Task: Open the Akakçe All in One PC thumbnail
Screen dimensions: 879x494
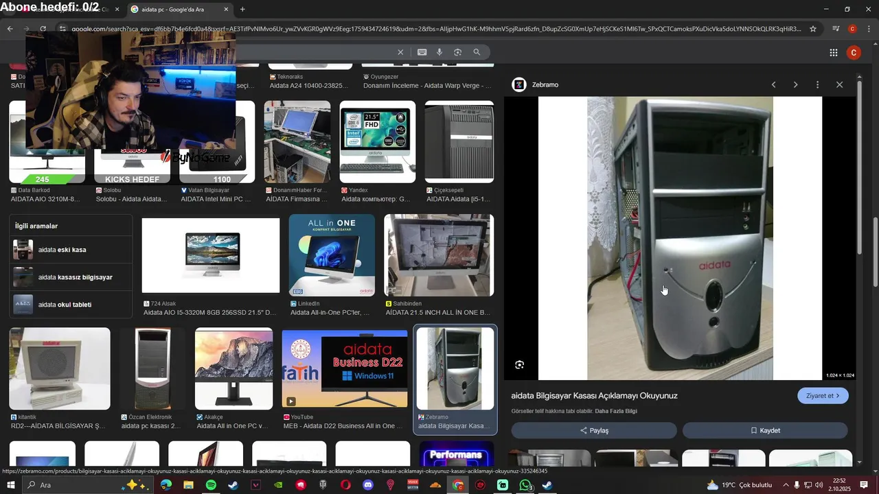Action: (x=233, y=368)
